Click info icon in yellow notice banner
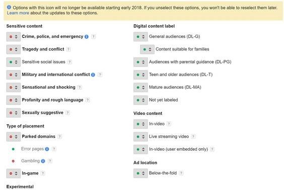 tap(9, 7)
